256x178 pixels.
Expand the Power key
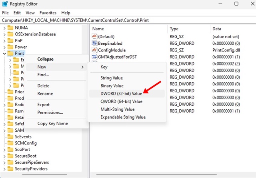[4, 47]
